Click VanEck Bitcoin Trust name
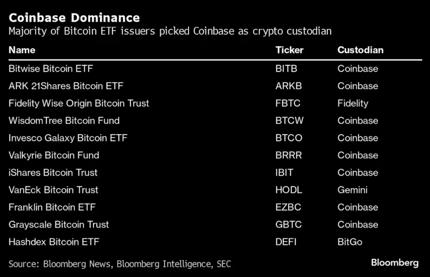The image size is (430, 277). coord(53,190)
